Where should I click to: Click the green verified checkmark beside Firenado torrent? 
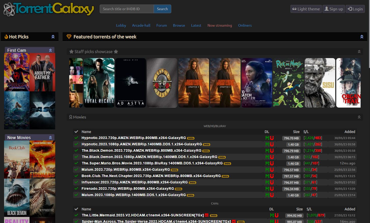pyautogui.click(x=76, y=189)
